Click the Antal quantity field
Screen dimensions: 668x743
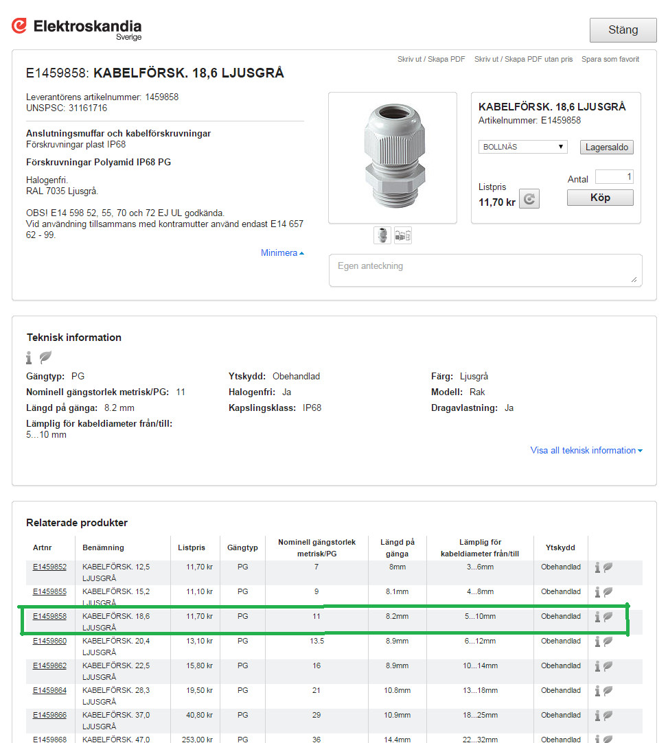(614, 177)
